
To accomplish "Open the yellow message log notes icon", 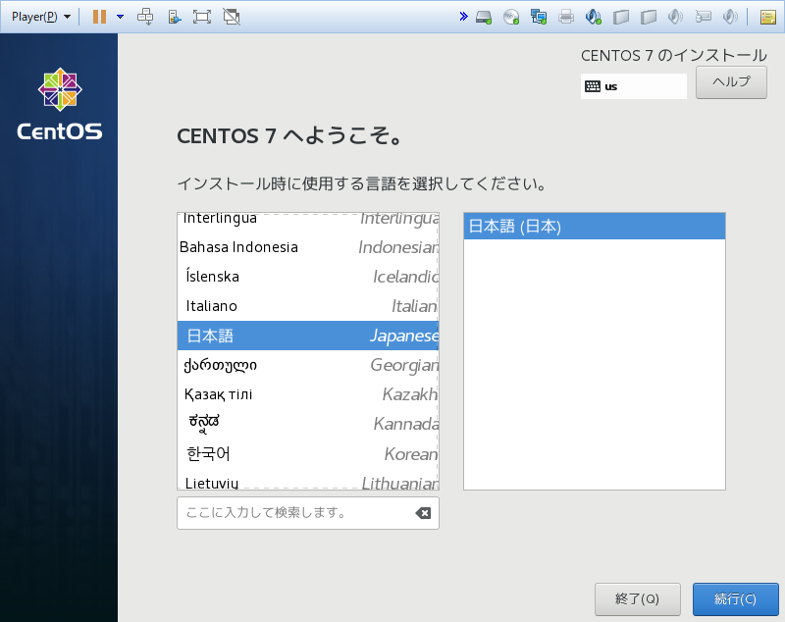I will coord(768,17).
